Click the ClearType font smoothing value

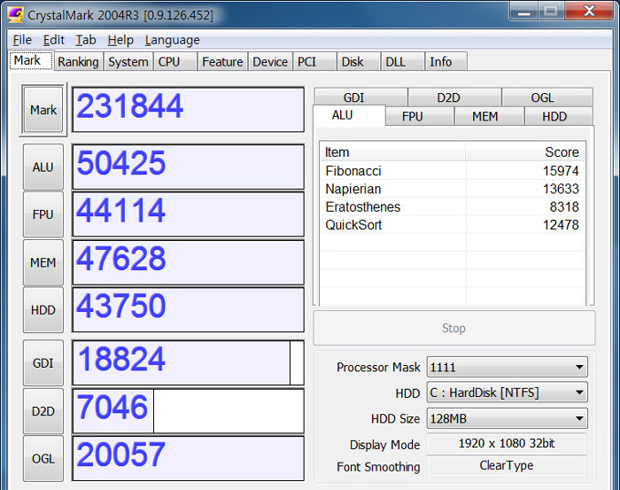pyautogui.click(x=507, y=465)
